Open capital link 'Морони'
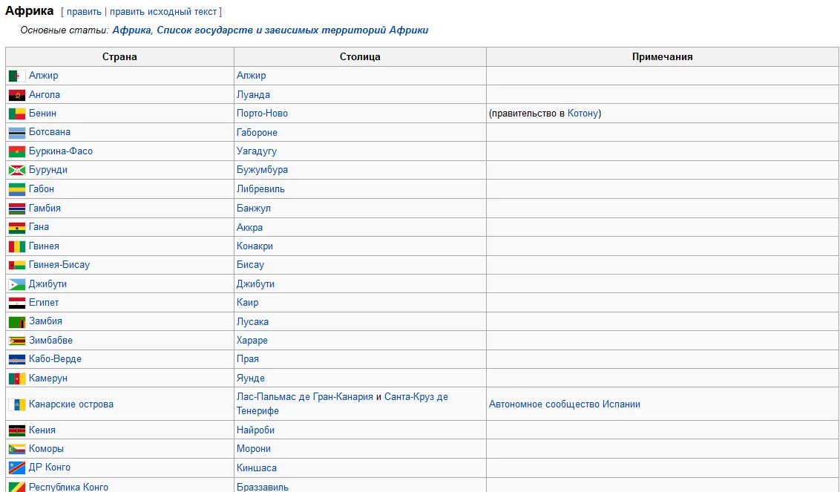This screenshot has width=840, height=492. (254, 448)
